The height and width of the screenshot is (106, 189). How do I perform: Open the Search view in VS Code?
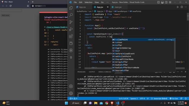[71, 15]
